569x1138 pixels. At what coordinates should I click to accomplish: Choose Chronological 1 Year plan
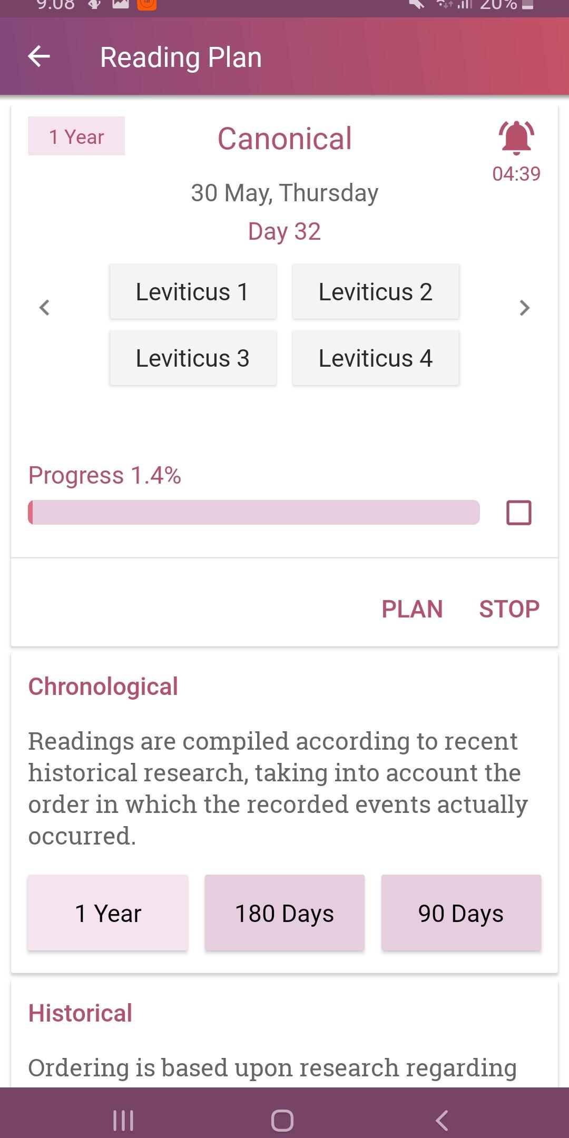click(108, 913)
